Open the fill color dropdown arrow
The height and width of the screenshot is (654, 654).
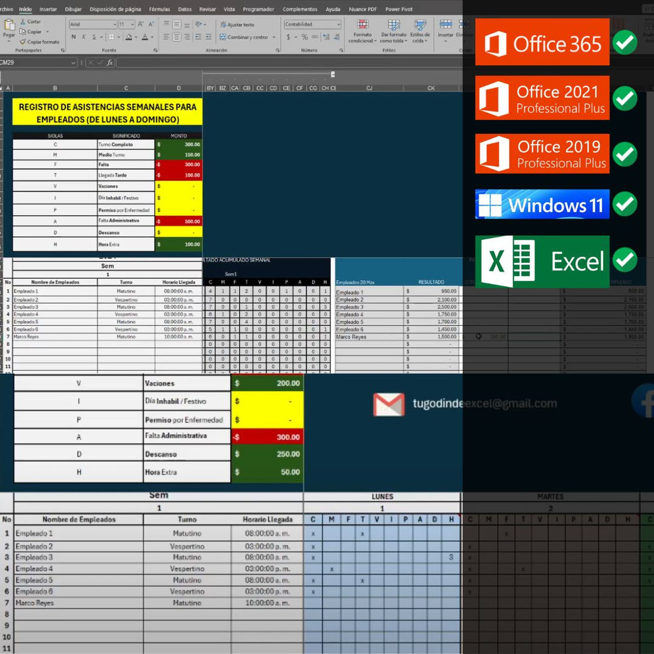tap(136, 38)
